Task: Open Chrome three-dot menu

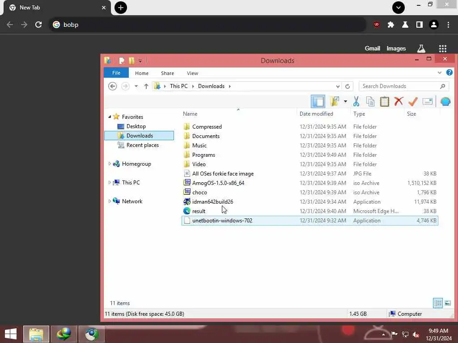Action: [x=448, y=25]
